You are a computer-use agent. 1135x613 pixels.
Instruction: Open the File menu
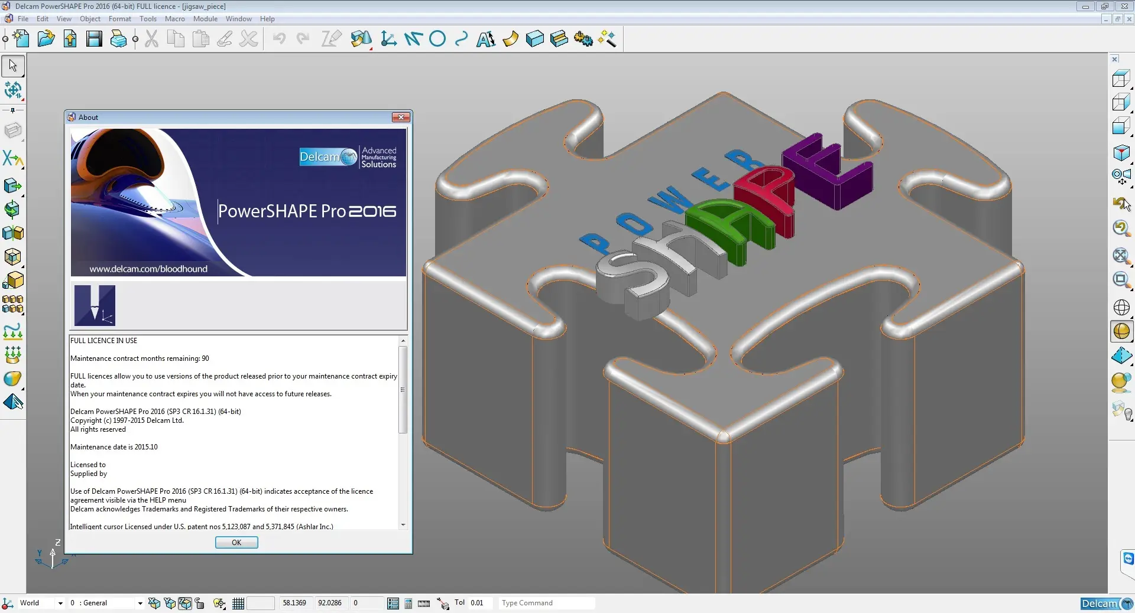[23, 19]
